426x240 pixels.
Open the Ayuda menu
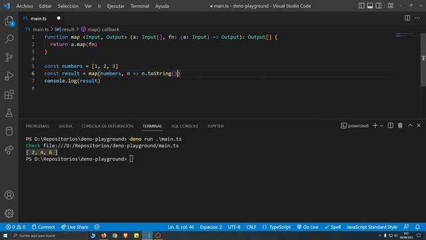(162, 6)
